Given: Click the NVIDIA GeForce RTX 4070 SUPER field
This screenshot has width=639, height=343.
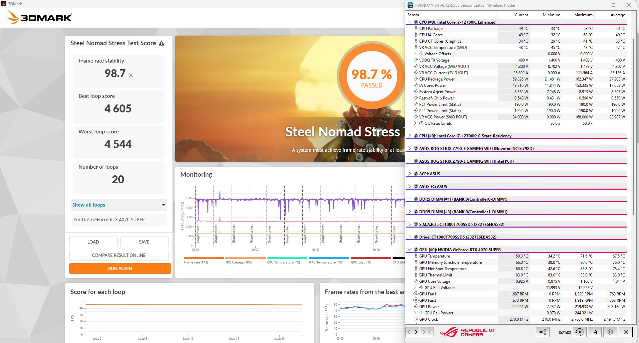Looking at the screenshot, I should tap(119, 220).
